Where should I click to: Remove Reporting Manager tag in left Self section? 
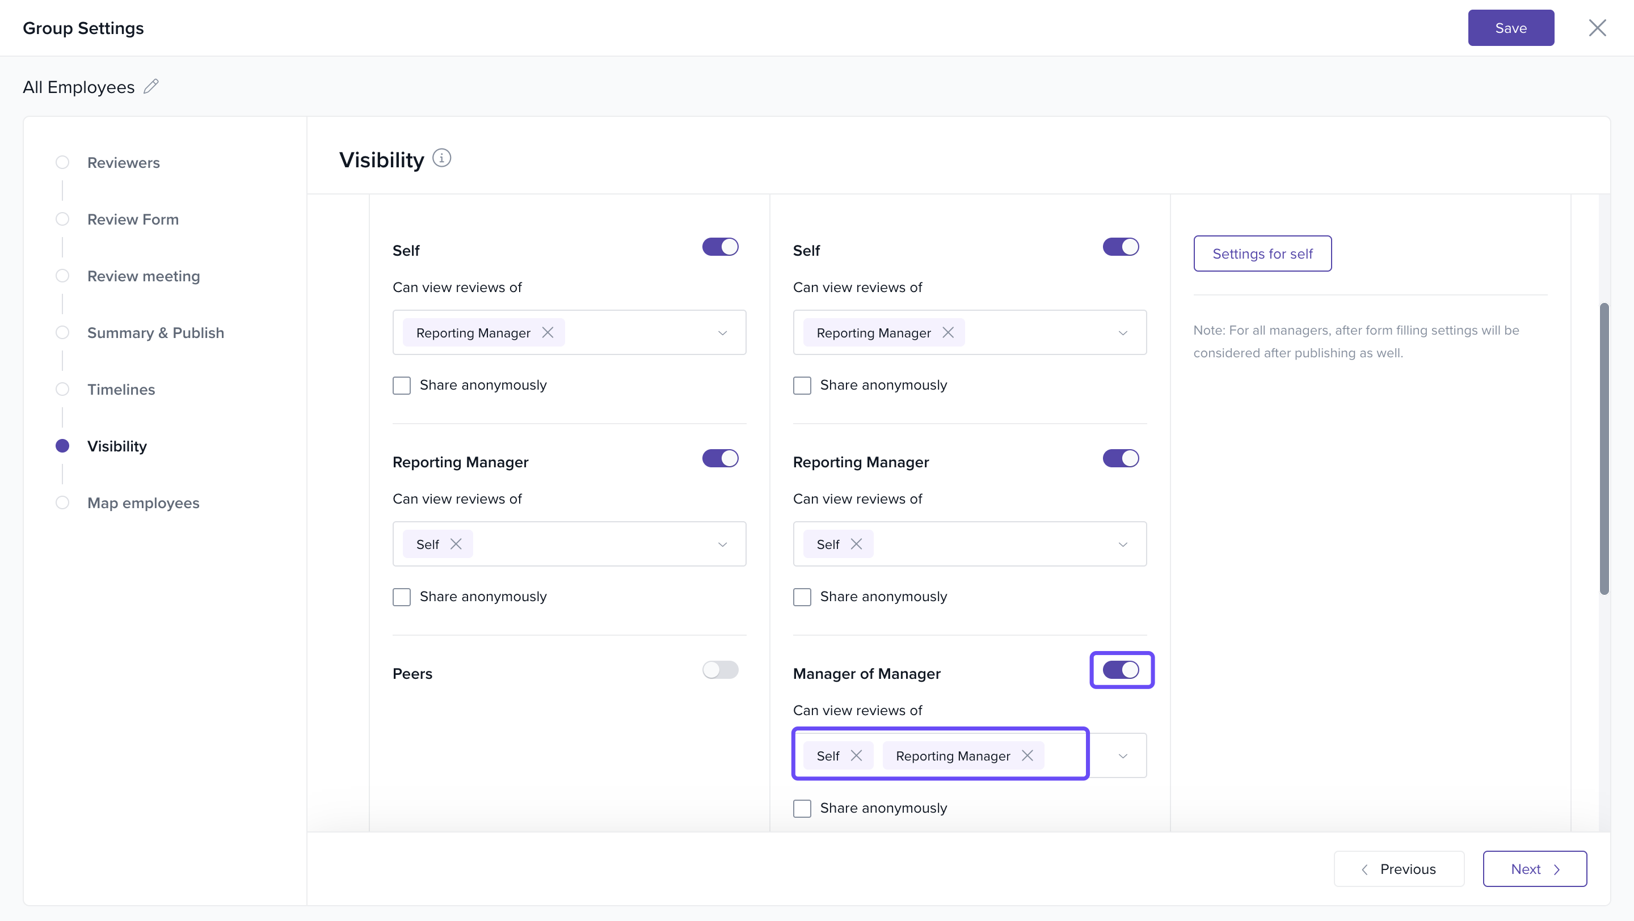(x=548, y=332)
